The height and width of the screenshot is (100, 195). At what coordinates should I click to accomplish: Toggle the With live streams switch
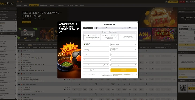(x=19, y=47)
